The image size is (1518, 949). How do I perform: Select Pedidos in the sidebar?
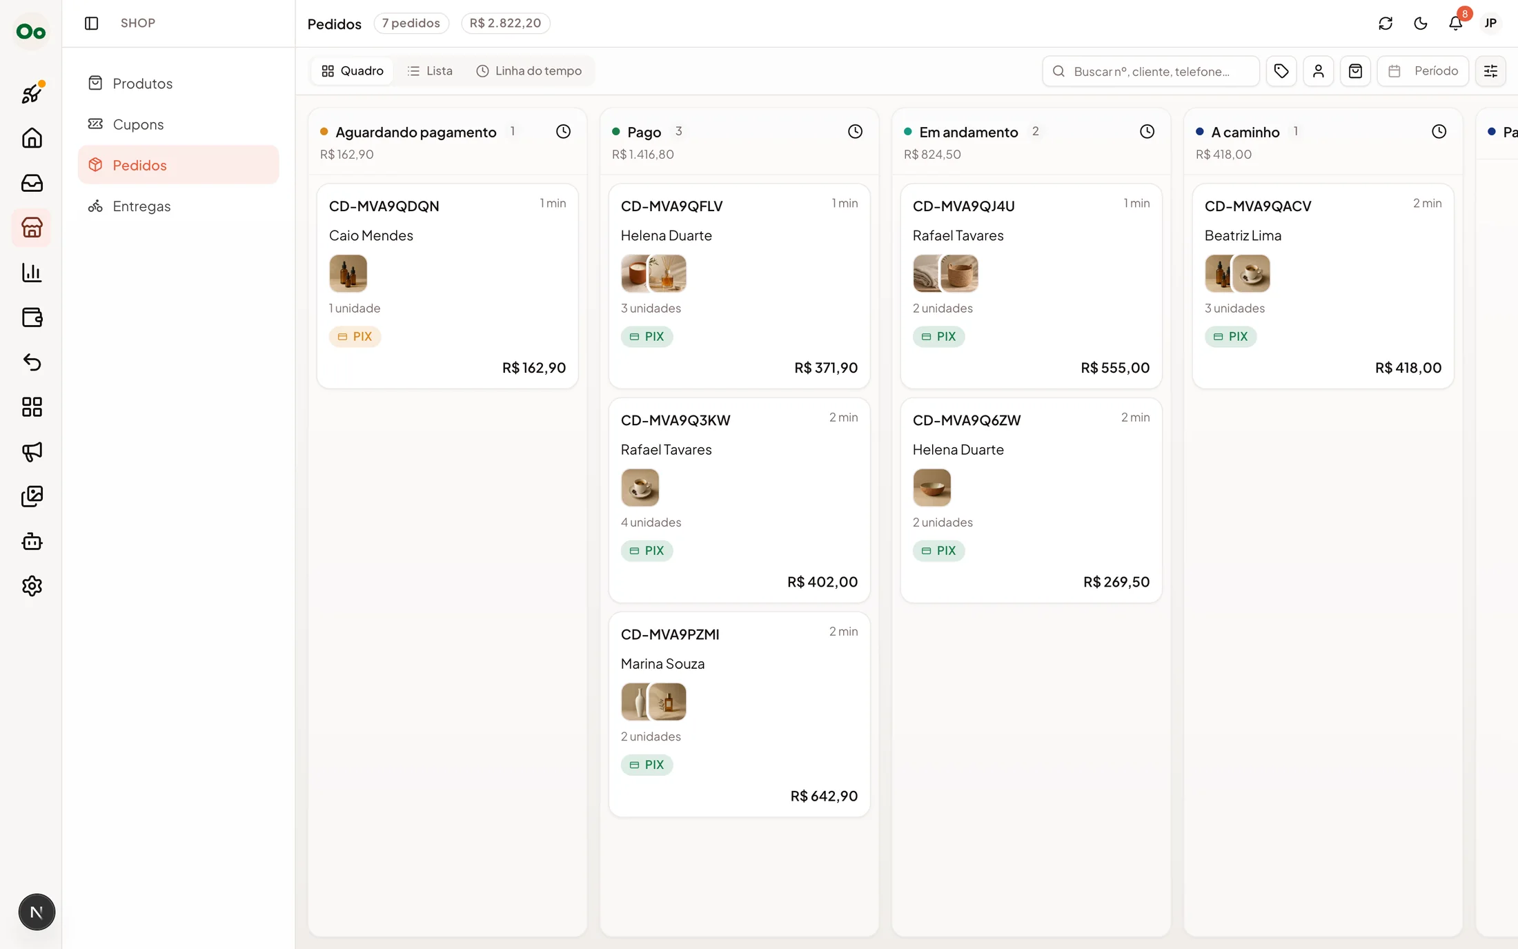178,165
